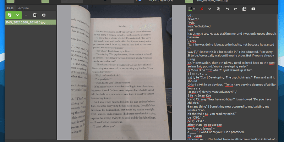
Task: Switch to the Files tab
Action: pos(10,8)
